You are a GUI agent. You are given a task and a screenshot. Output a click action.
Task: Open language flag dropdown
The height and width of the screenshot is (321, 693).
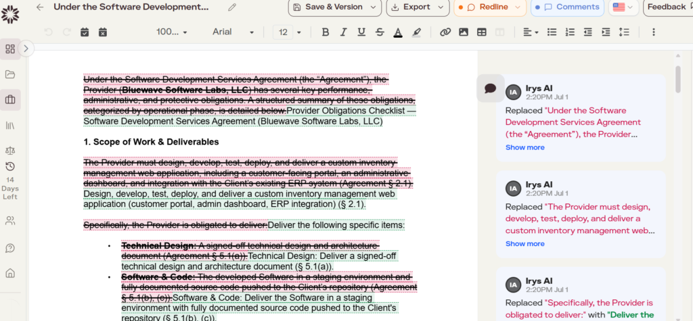coord(623,7)
